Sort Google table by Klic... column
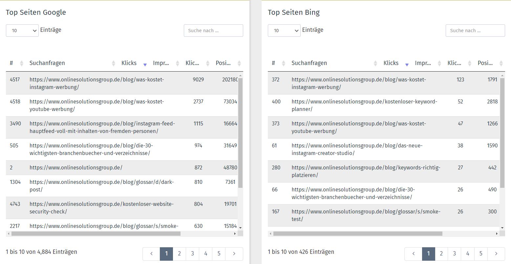Image resolution: width=511 pixels, height=264 pixels. click(197, 63)
